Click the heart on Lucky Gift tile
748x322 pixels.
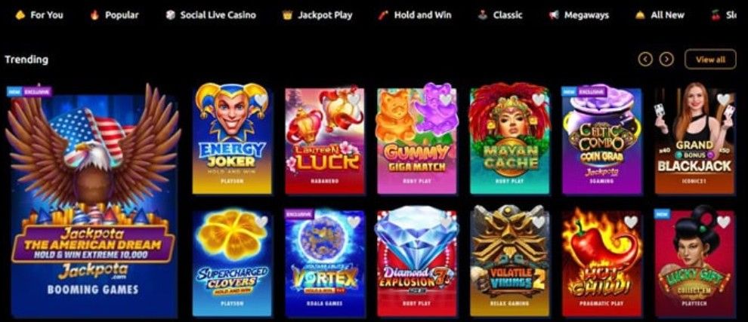click(723, 222)
